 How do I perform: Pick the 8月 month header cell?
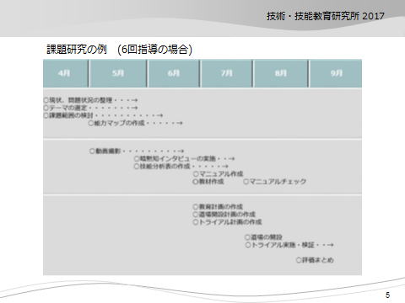tap(281, 73)
